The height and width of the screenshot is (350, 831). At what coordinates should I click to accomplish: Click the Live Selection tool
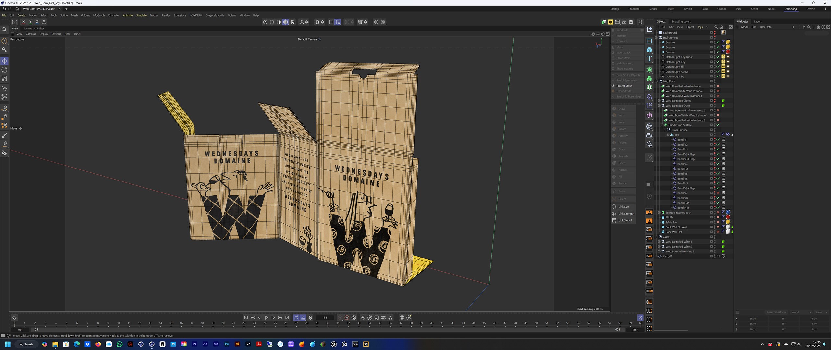[x=5, y=41]
